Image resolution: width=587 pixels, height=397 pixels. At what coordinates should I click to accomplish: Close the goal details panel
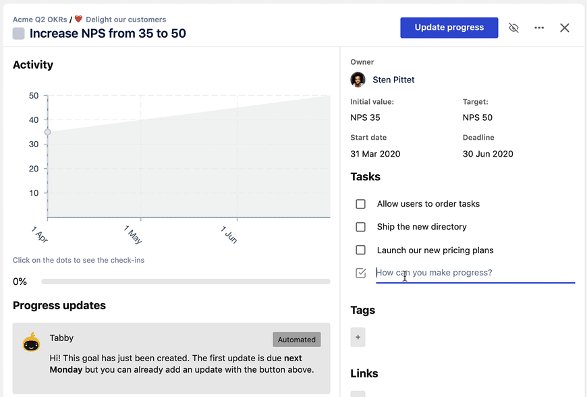pyautogui.click(x=565, y=28)
